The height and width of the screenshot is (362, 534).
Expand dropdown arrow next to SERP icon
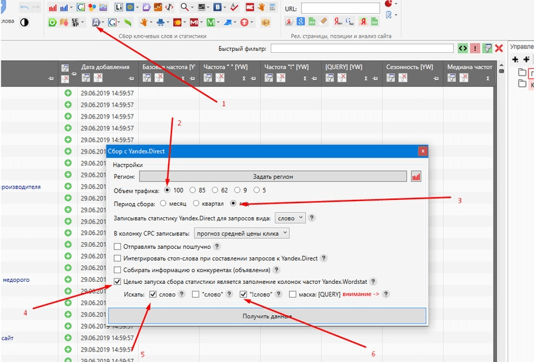pyautogui.click(x=83, y=23)
